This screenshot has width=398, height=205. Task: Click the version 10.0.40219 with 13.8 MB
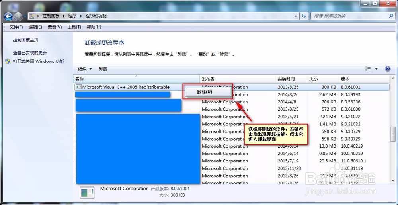click(351, 146)
